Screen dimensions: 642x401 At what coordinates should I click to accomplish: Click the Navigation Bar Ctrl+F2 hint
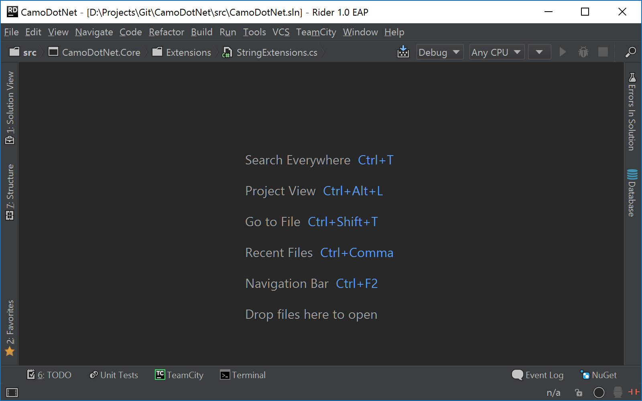click(x=312, y=284)
